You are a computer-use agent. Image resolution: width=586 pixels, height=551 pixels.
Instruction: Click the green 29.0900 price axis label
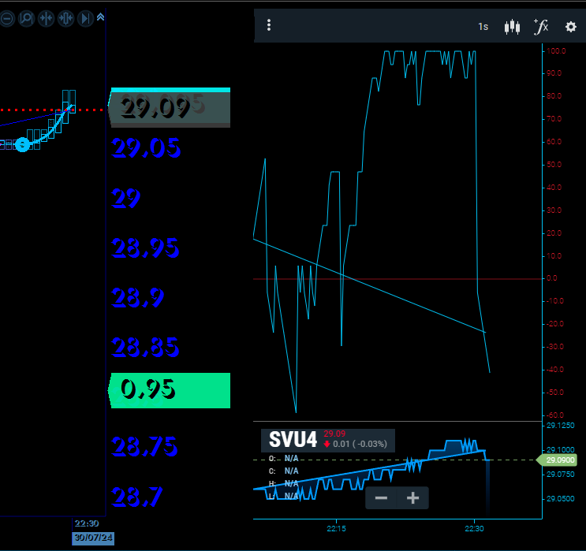(x=561, y=460)
